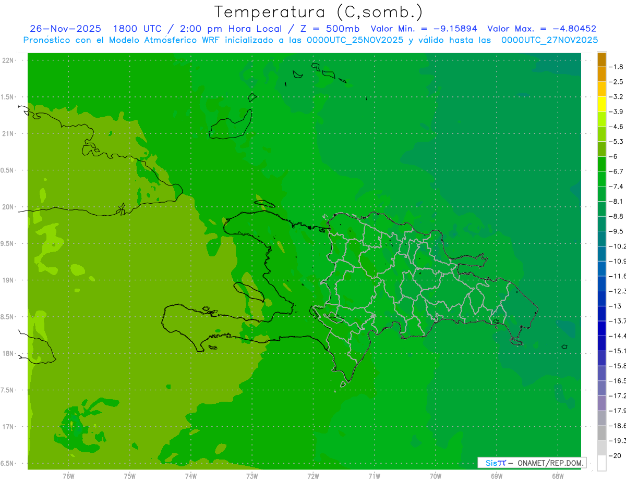The height and width of the screenshot is (483, 626).
Task: Click the '72W' longitude label
Action: point(313,476)
